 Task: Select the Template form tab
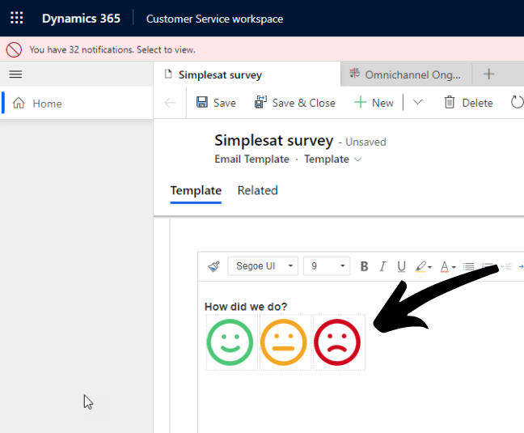[196, 191]
